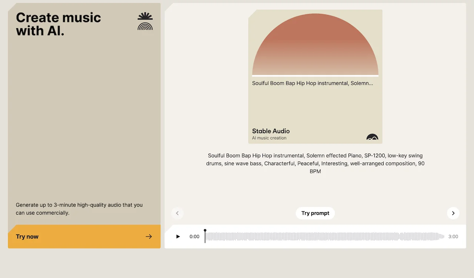The image size is (474, 278).
Task: Click the Stable Audio name on the card
Action: click(x=271, y=131)
